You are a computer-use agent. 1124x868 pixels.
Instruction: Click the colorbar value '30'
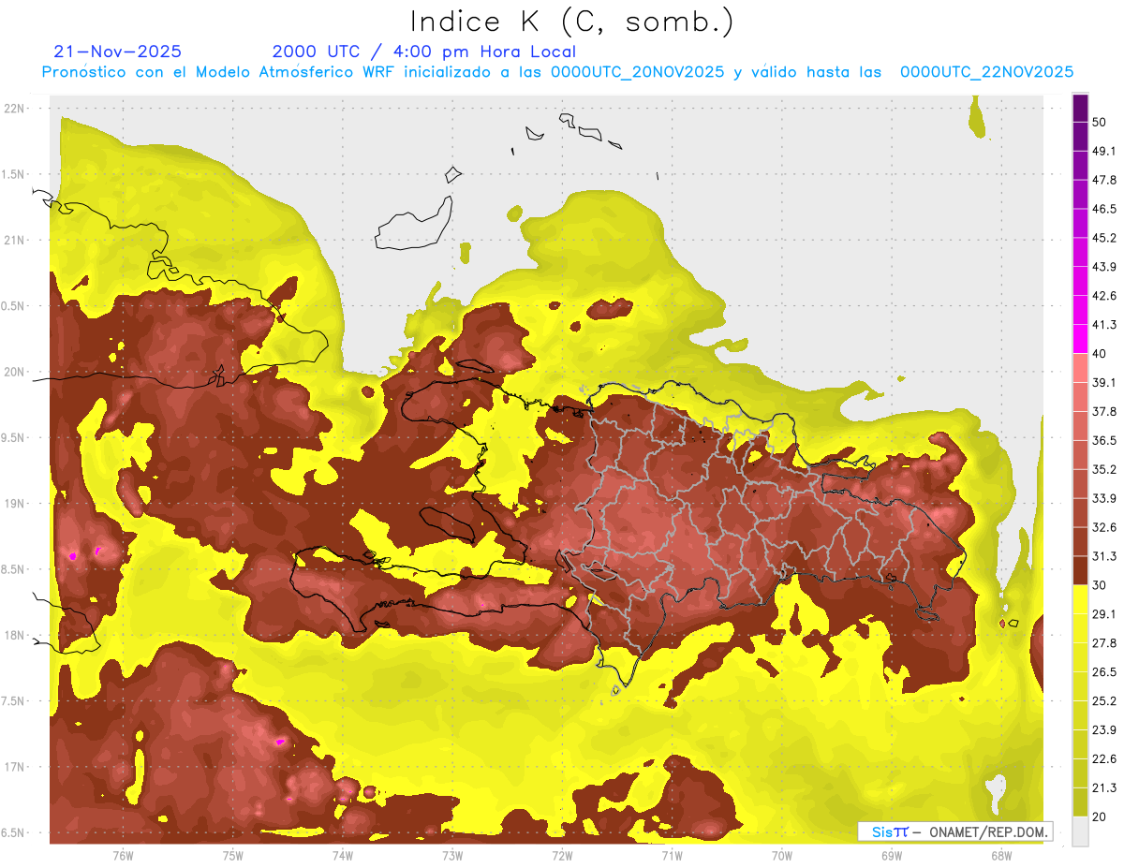(1100, 585)
